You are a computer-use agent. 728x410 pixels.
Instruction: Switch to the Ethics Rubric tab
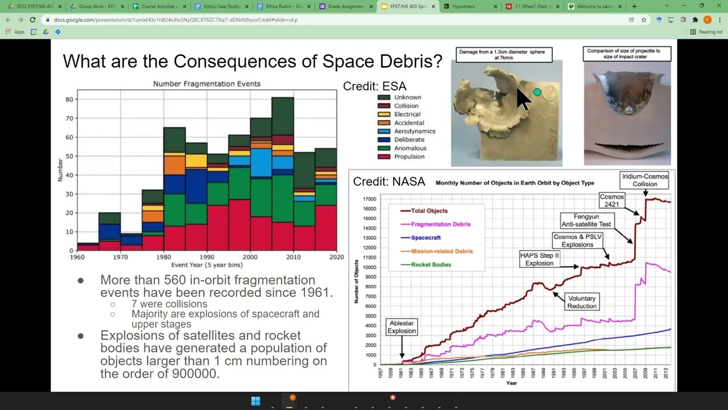pos(282,6)
